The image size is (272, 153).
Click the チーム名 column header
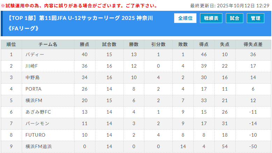[48, 45]
